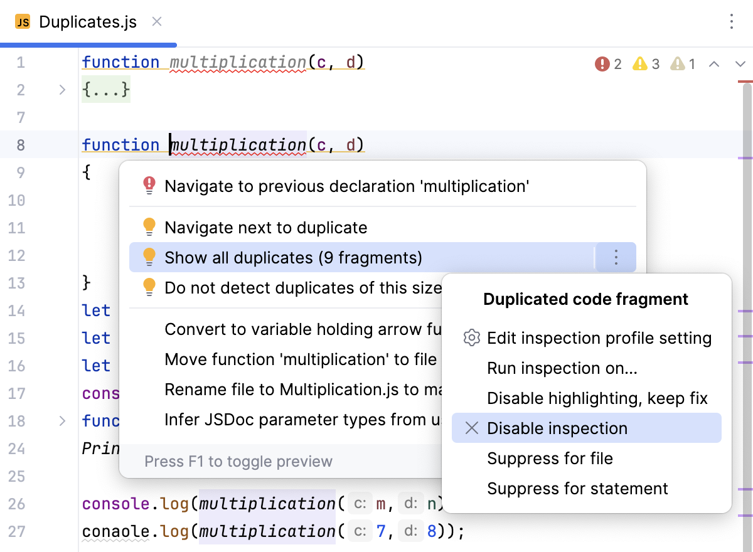Click the X icon beside 'Disable inspection'

point(471,428)
